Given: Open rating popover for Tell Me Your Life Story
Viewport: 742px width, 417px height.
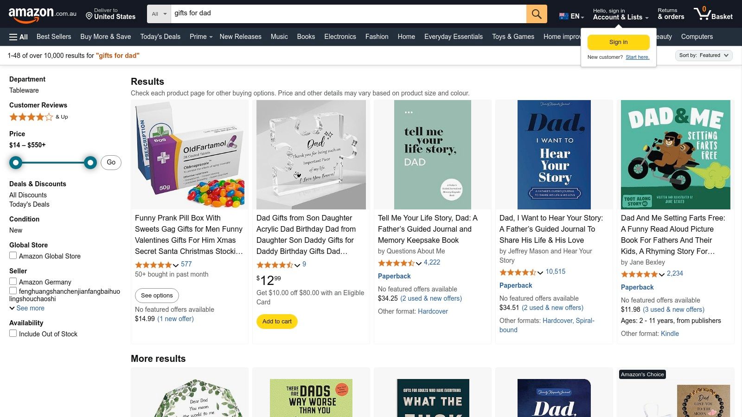Looking at the screenshot, I should (x=419, y=263).
